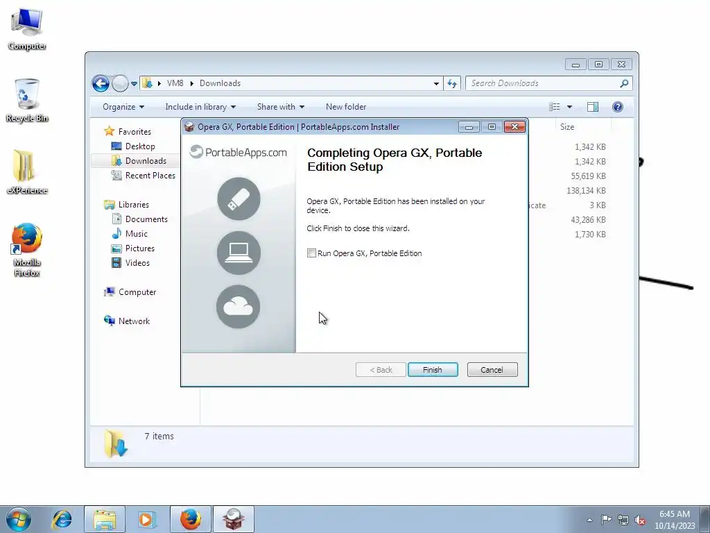Click the Windows Explorer taskbar button
Image resolution: width=710 pixels, height=533 pixels.
click(x=105, y=519)
